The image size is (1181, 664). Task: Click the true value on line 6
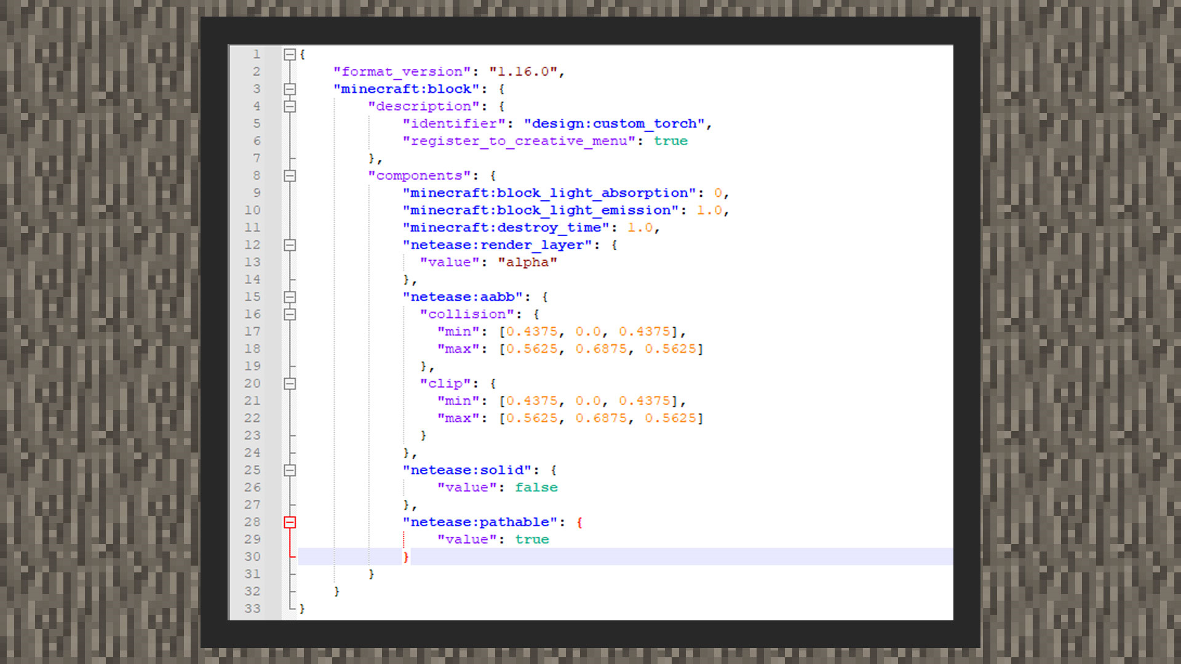pyautogui.click(x=670, y=141)
